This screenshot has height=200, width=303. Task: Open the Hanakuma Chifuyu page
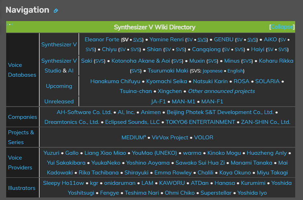115,81
